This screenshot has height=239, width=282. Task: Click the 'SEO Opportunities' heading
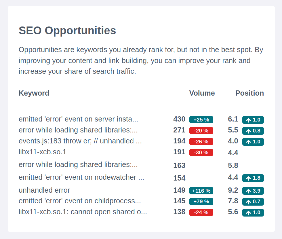point(67,31)
